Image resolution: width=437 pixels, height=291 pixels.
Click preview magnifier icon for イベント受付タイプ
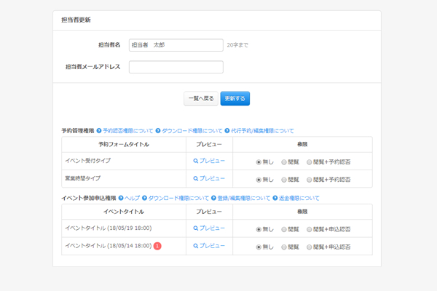click(195, 161)
